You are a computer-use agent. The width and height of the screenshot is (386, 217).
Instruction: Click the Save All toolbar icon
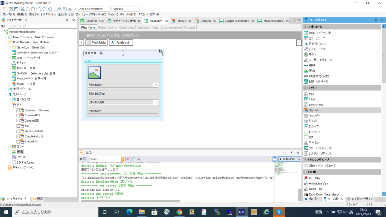pyautogui.click(x=16, y=9)
